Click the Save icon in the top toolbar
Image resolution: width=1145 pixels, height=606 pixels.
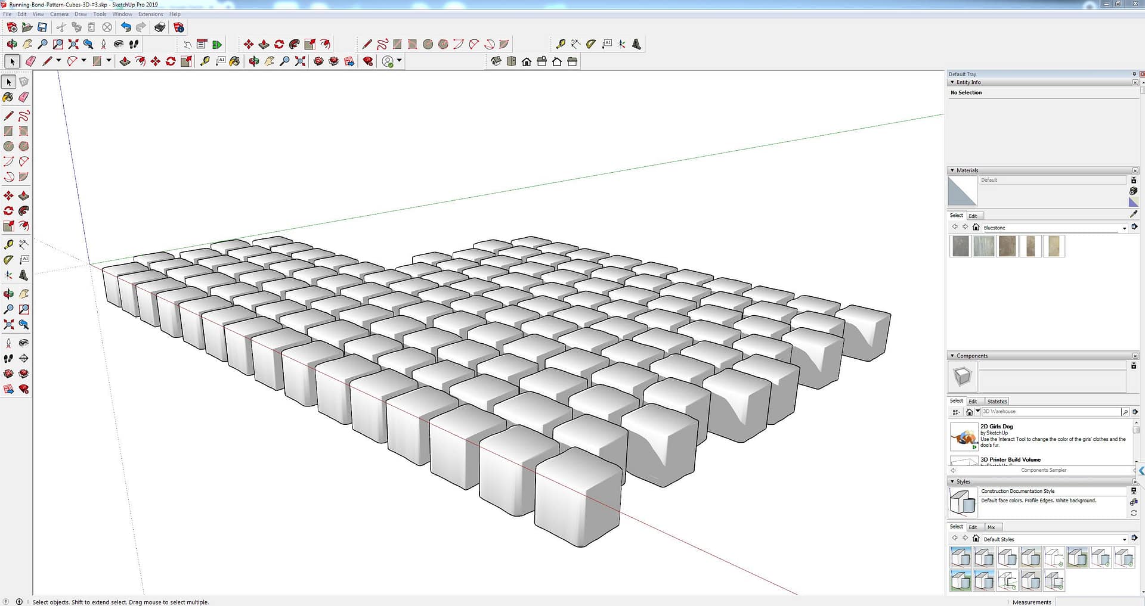coord(42,27)
